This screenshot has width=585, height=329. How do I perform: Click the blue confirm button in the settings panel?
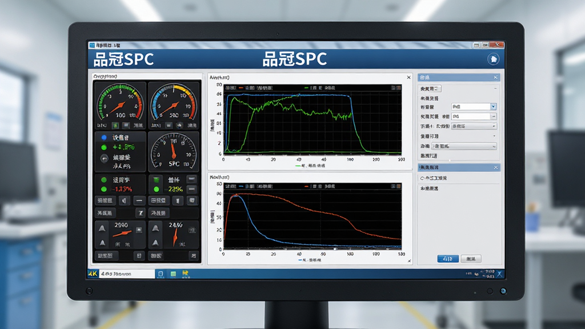pos(448,259)
